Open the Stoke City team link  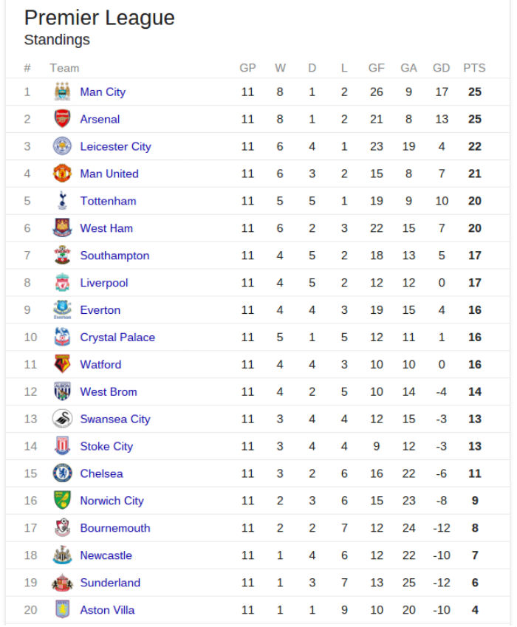(x=106, y=446)
